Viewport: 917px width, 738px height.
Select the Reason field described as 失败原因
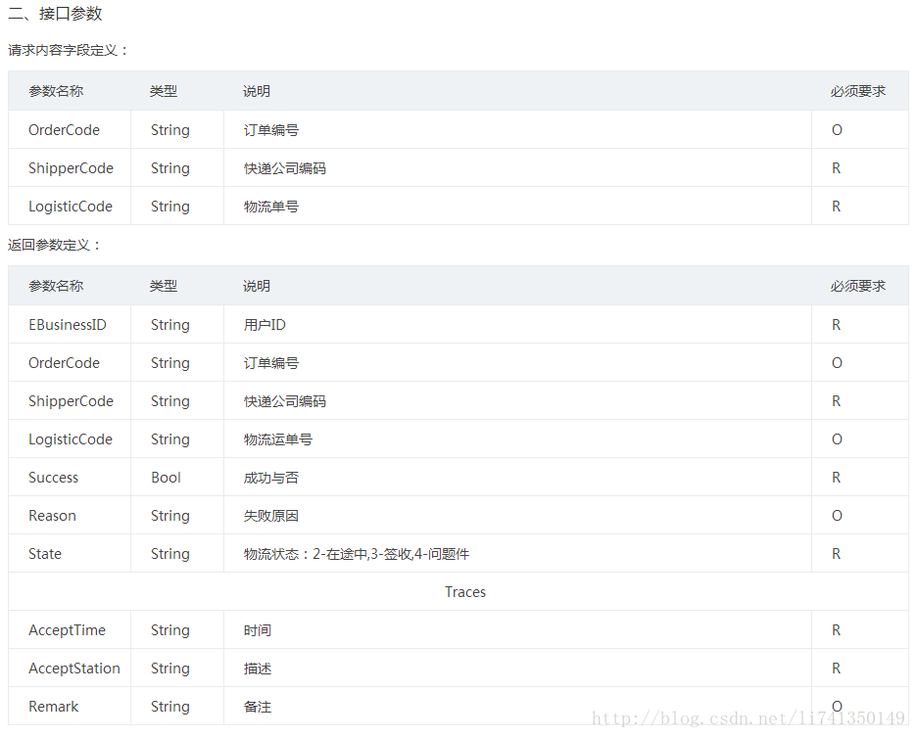(51, 515)
